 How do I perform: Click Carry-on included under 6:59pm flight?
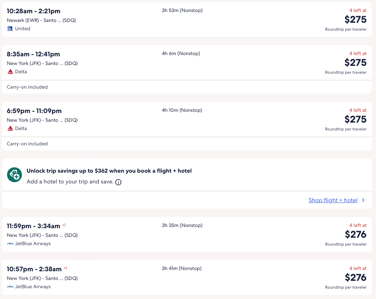(27, 144)
